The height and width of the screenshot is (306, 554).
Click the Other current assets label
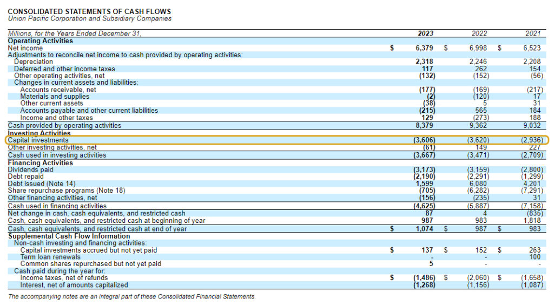coord(51,103)
